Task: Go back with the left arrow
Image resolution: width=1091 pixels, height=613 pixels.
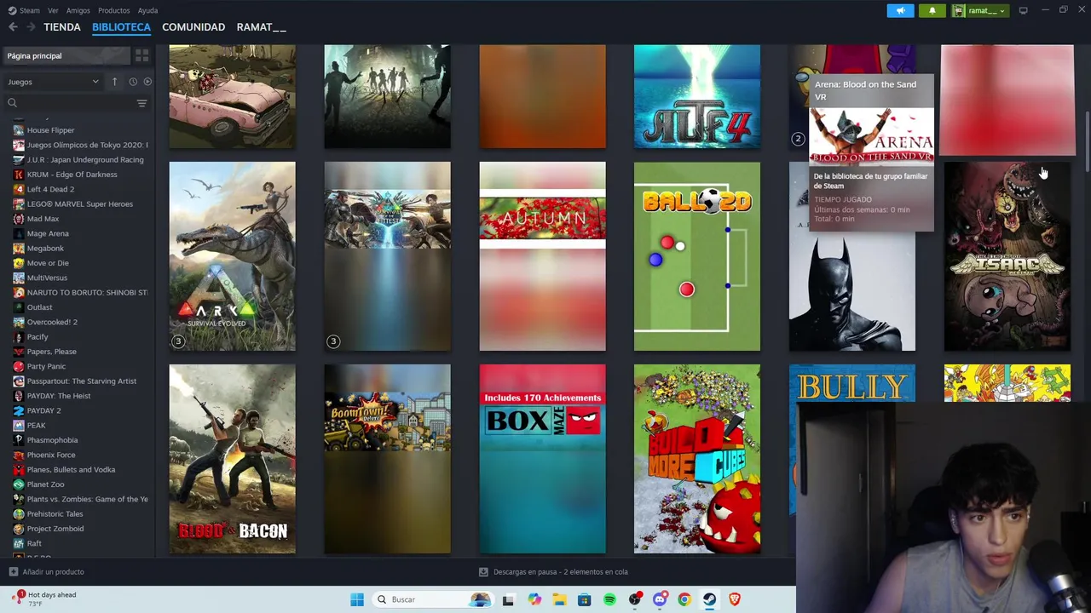Action: point(13,27)
